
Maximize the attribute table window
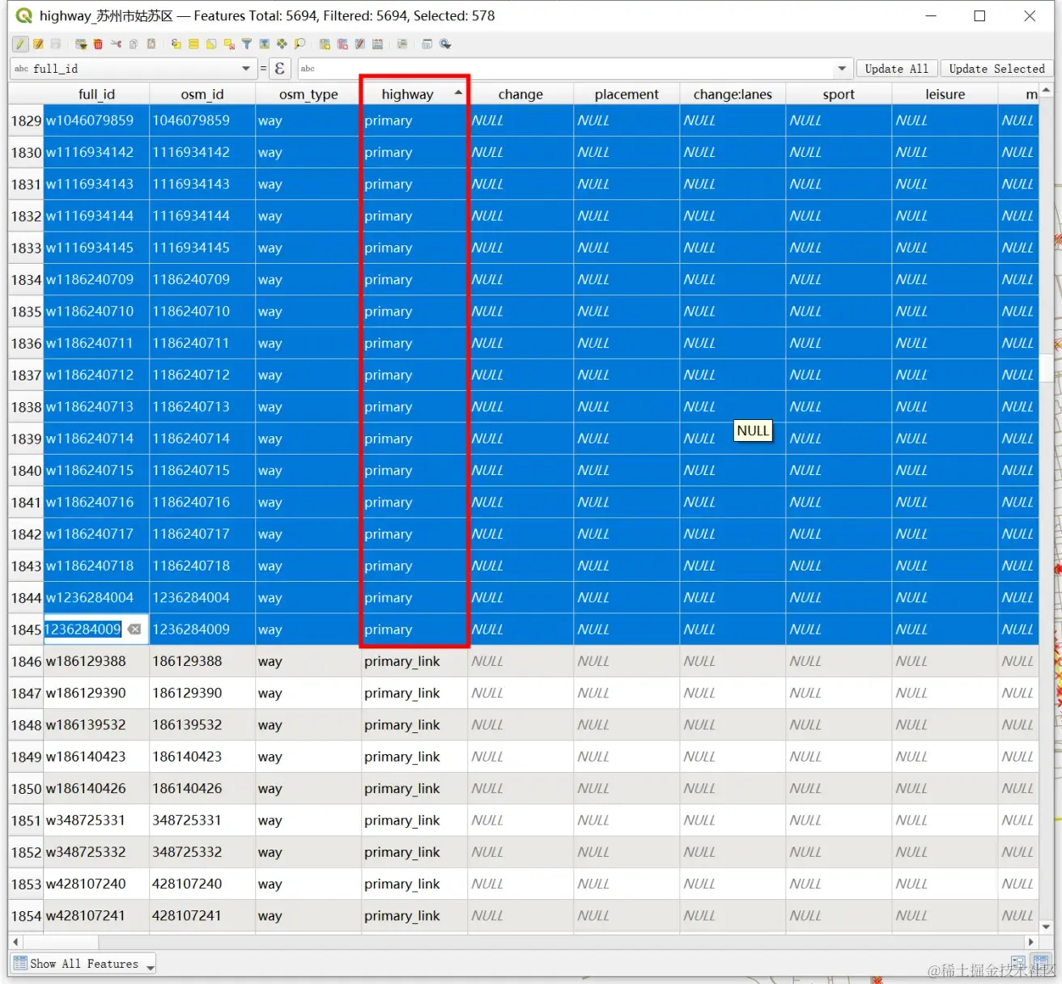(x=979, y=15)
